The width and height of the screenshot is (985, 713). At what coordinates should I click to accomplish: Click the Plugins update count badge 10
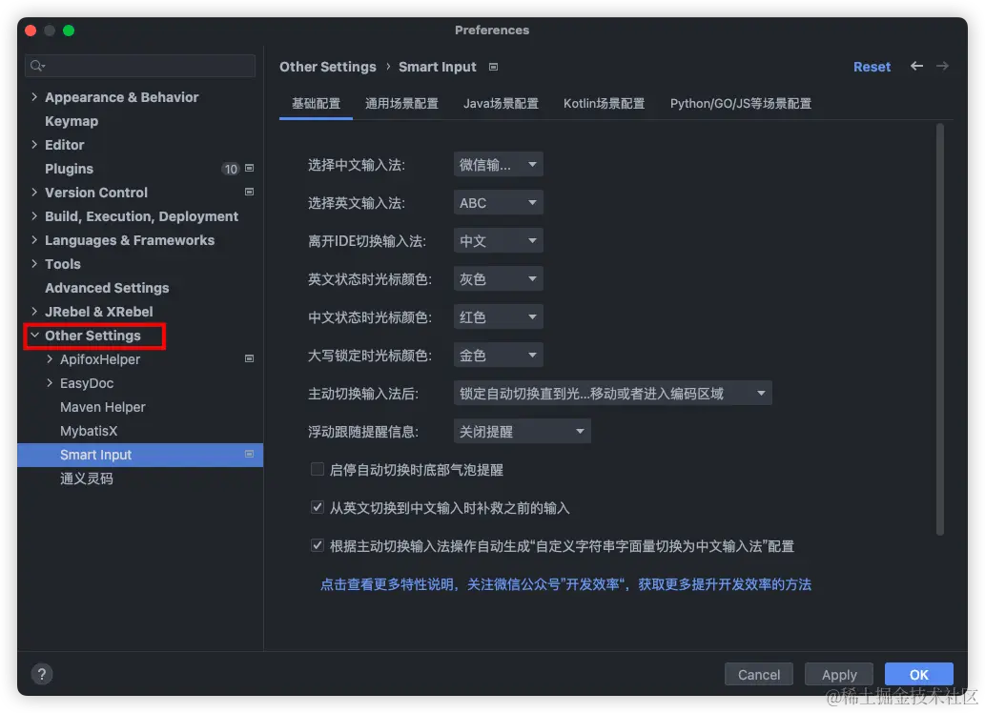pos(231,169)
